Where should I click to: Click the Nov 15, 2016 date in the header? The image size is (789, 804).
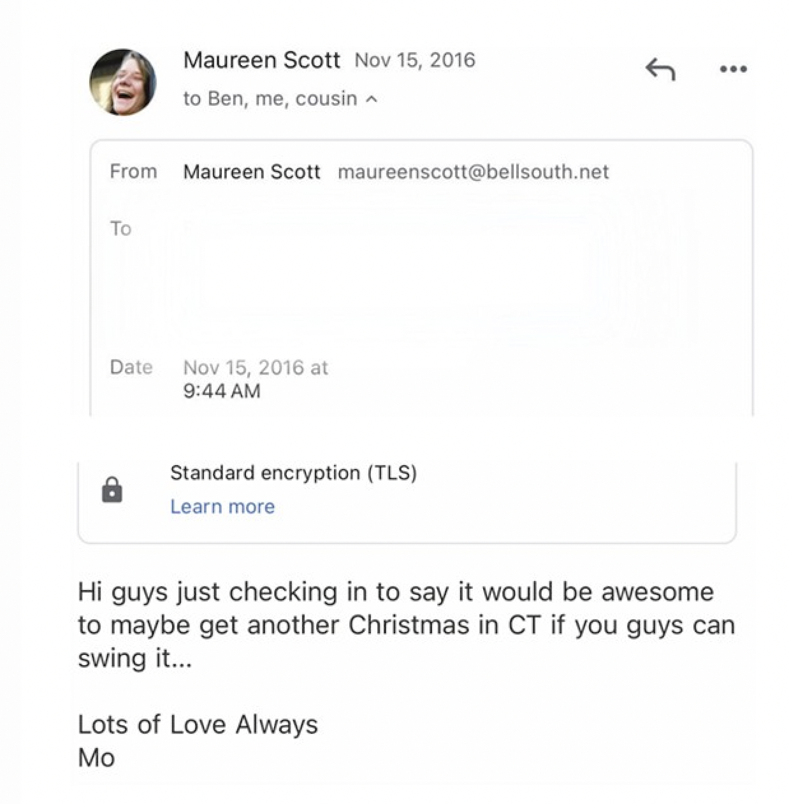[x=414, y=60]
